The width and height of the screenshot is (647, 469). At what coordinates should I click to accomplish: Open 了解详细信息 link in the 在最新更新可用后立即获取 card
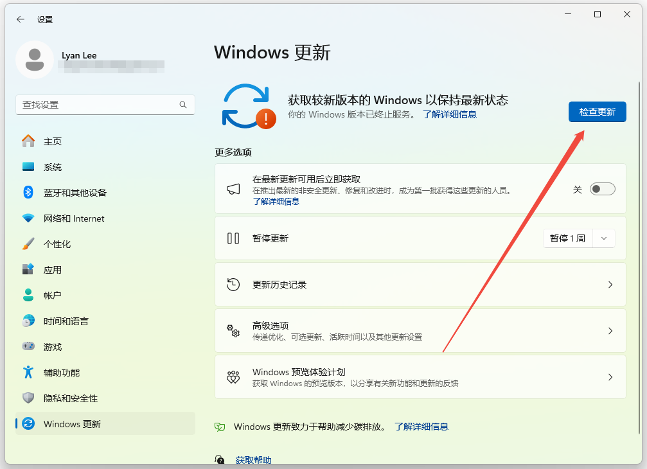point(276,201)
